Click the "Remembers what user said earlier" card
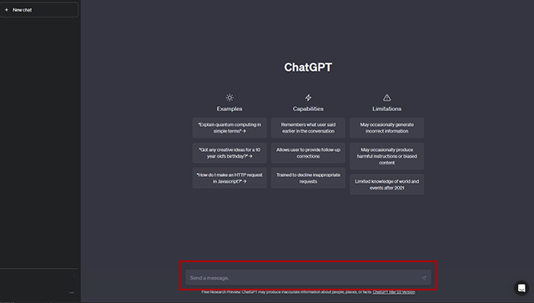534x303 pixels. coord(308,128)
